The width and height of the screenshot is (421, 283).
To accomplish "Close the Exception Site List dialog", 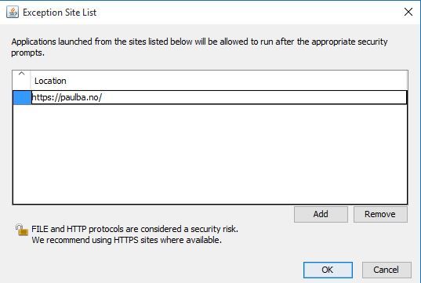I will point(408,12).
